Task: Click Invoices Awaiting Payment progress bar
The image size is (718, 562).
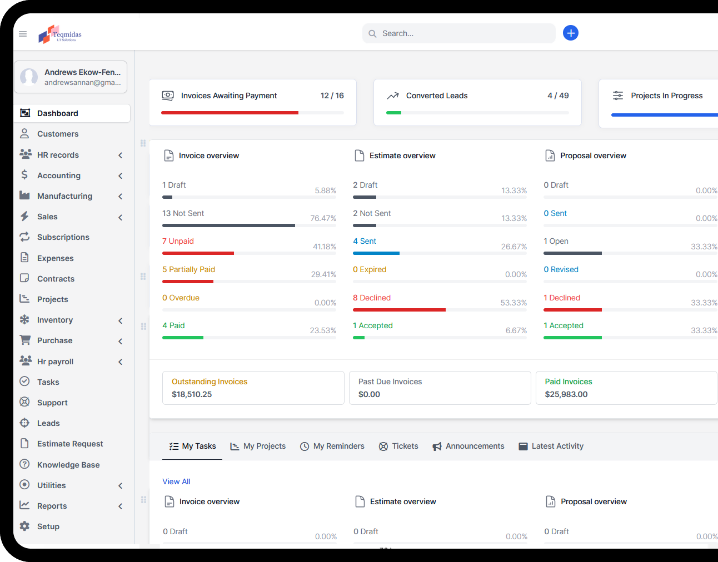Action: [252, 113]
